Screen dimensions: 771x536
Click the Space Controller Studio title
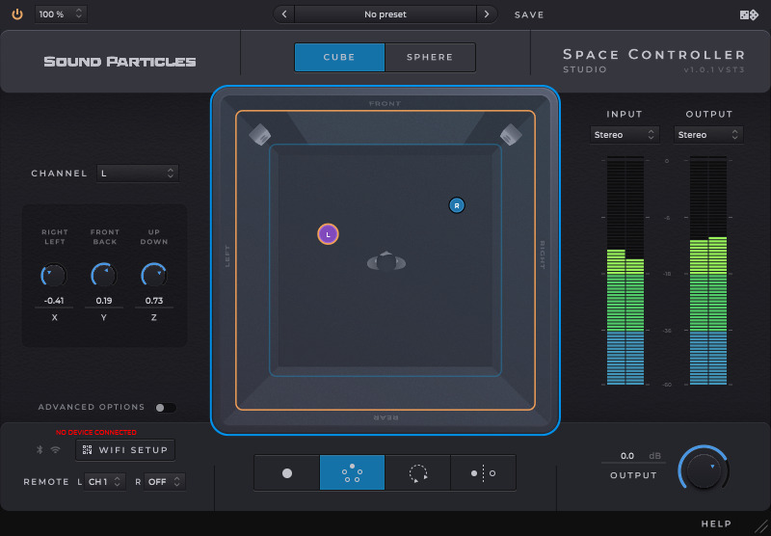(x=654, y=61)
